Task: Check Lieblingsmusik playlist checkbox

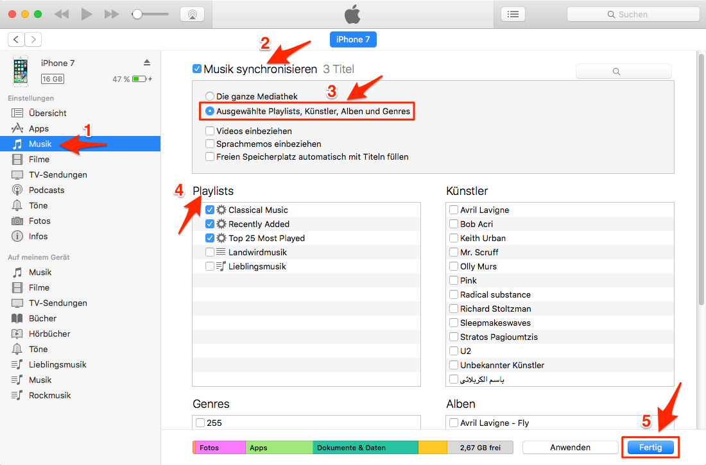Action: tap(209, 266)
